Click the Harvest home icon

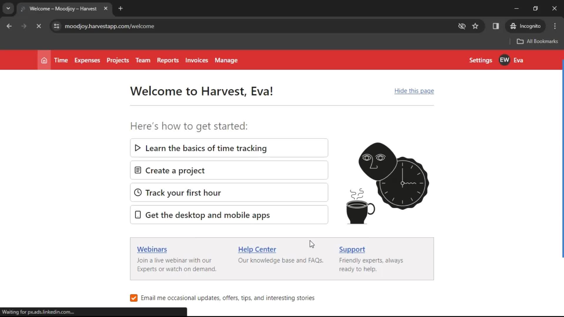pyautogui.click(x=44, y=60)
